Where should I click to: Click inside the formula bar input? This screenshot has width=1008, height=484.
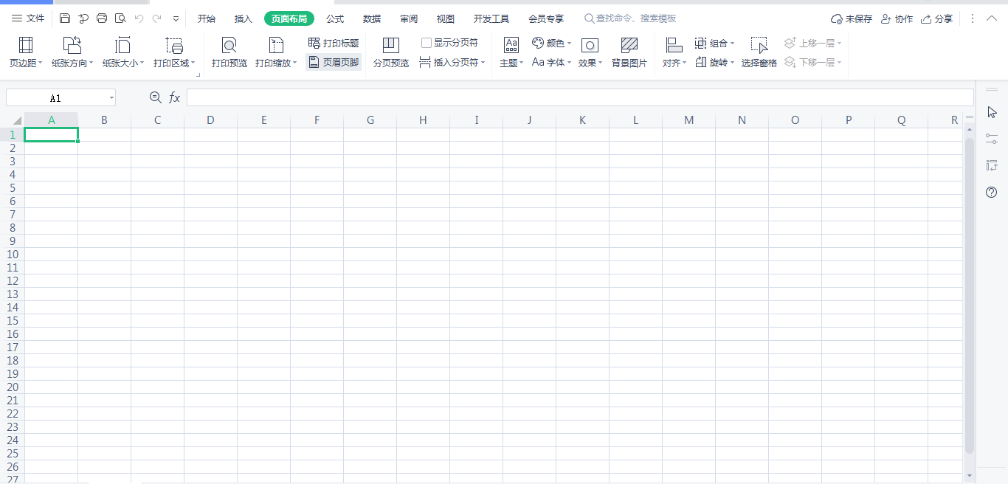tap(580, 97)
